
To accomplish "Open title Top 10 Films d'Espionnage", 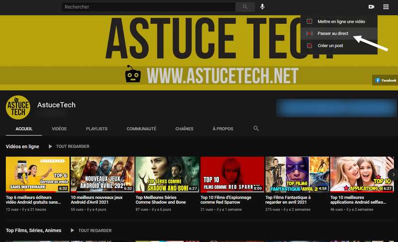I will tap(226, 200).
